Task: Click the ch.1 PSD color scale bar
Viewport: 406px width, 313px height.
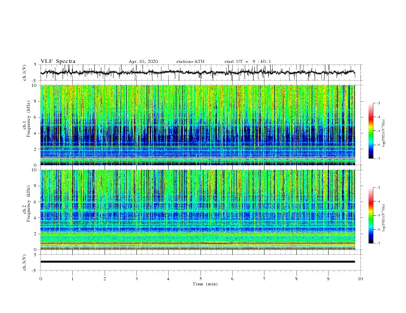Action: [371, 130]
